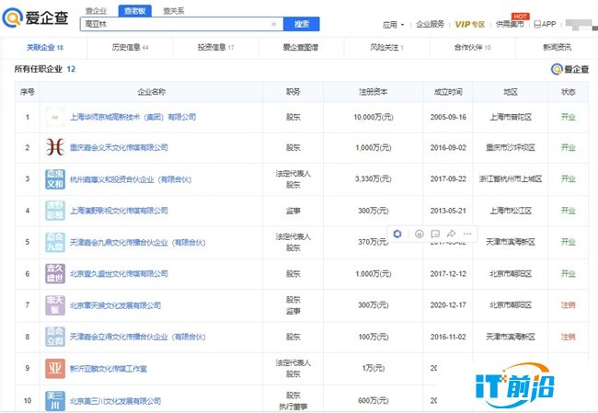Open the Shanghai group company link in row 1
The image size is (598, 413).
click(132, 117)
